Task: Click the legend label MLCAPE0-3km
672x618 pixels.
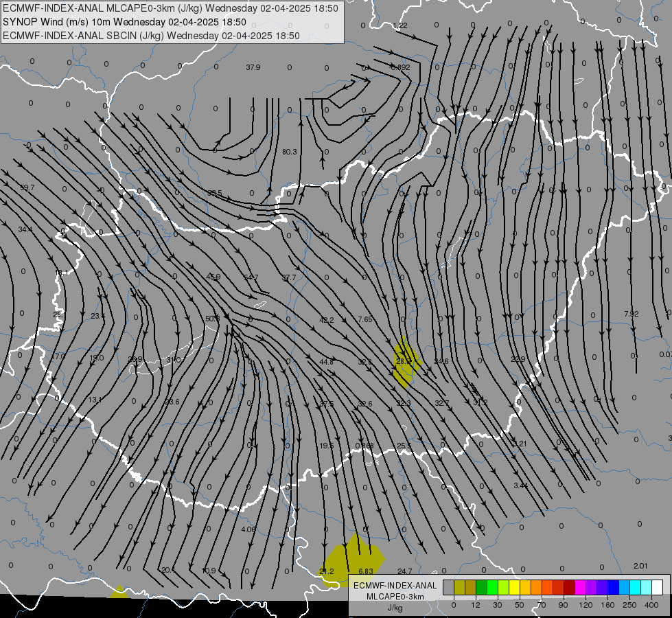Action: point(395,597)
